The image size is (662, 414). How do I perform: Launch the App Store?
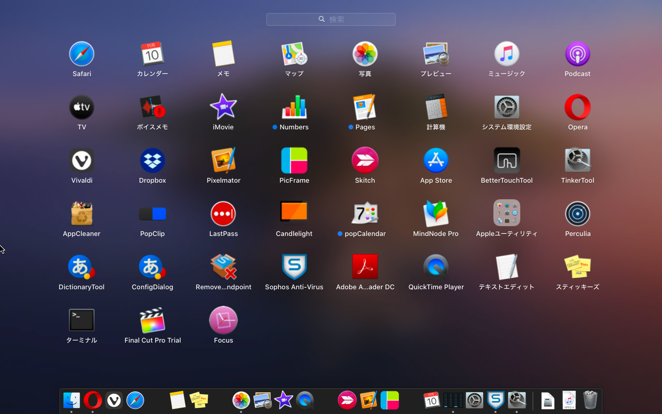point(436,160)
